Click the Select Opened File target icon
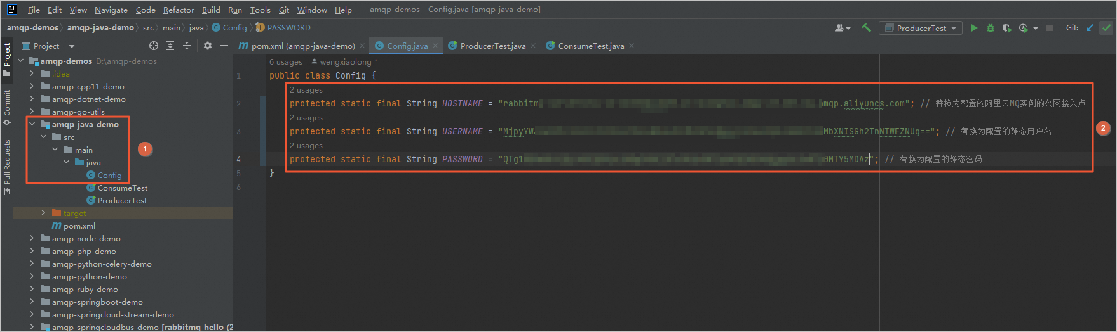 [x=154, y=46]
